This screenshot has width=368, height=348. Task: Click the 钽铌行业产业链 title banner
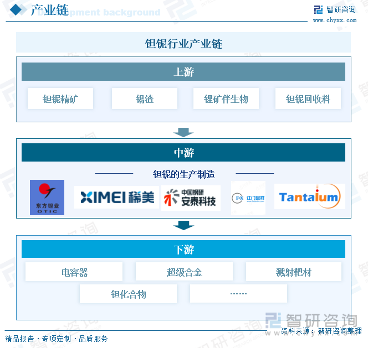[x=183, y=43]
